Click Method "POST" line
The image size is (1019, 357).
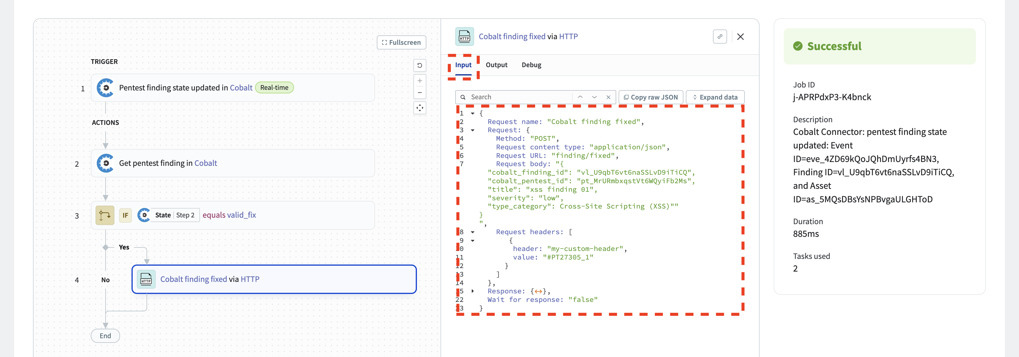527,139
